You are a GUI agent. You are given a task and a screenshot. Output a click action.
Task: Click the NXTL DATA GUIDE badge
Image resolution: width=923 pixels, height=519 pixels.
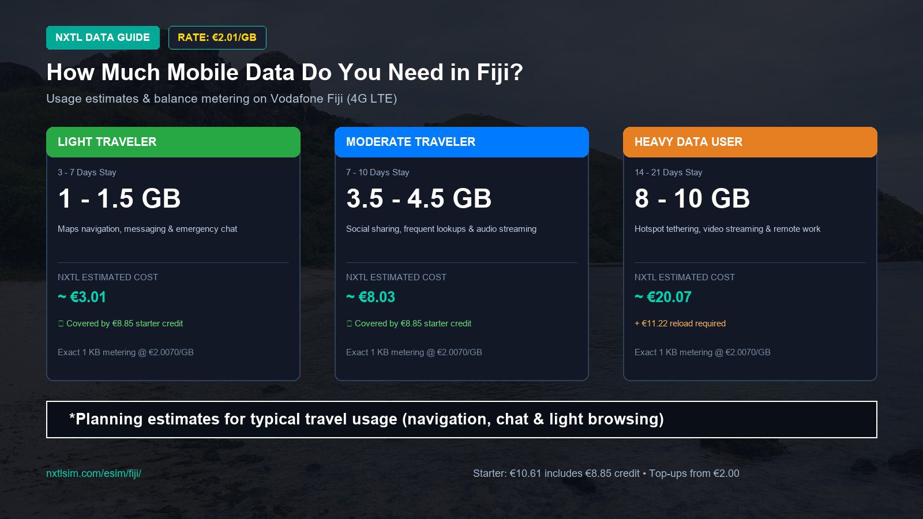click(x=103, y=37)
